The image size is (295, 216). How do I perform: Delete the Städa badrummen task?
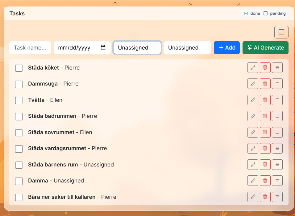point(265,116)
